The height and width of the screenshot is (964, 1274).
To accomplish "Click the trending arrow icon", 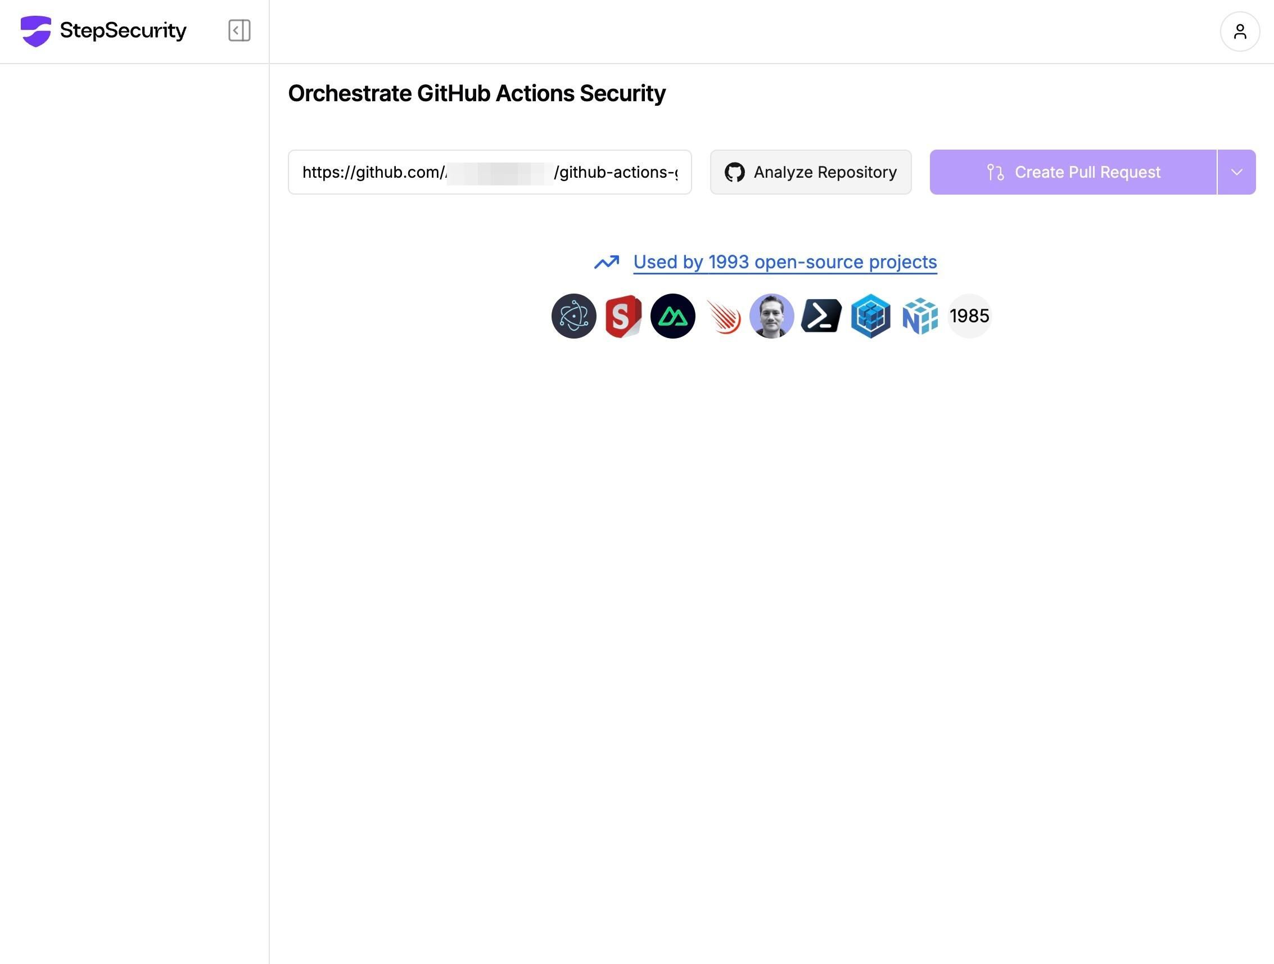I will coord(607,262).
